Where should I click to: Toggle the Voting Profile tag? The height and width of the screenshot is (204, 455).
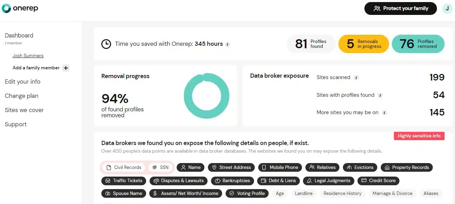(247, 193)
